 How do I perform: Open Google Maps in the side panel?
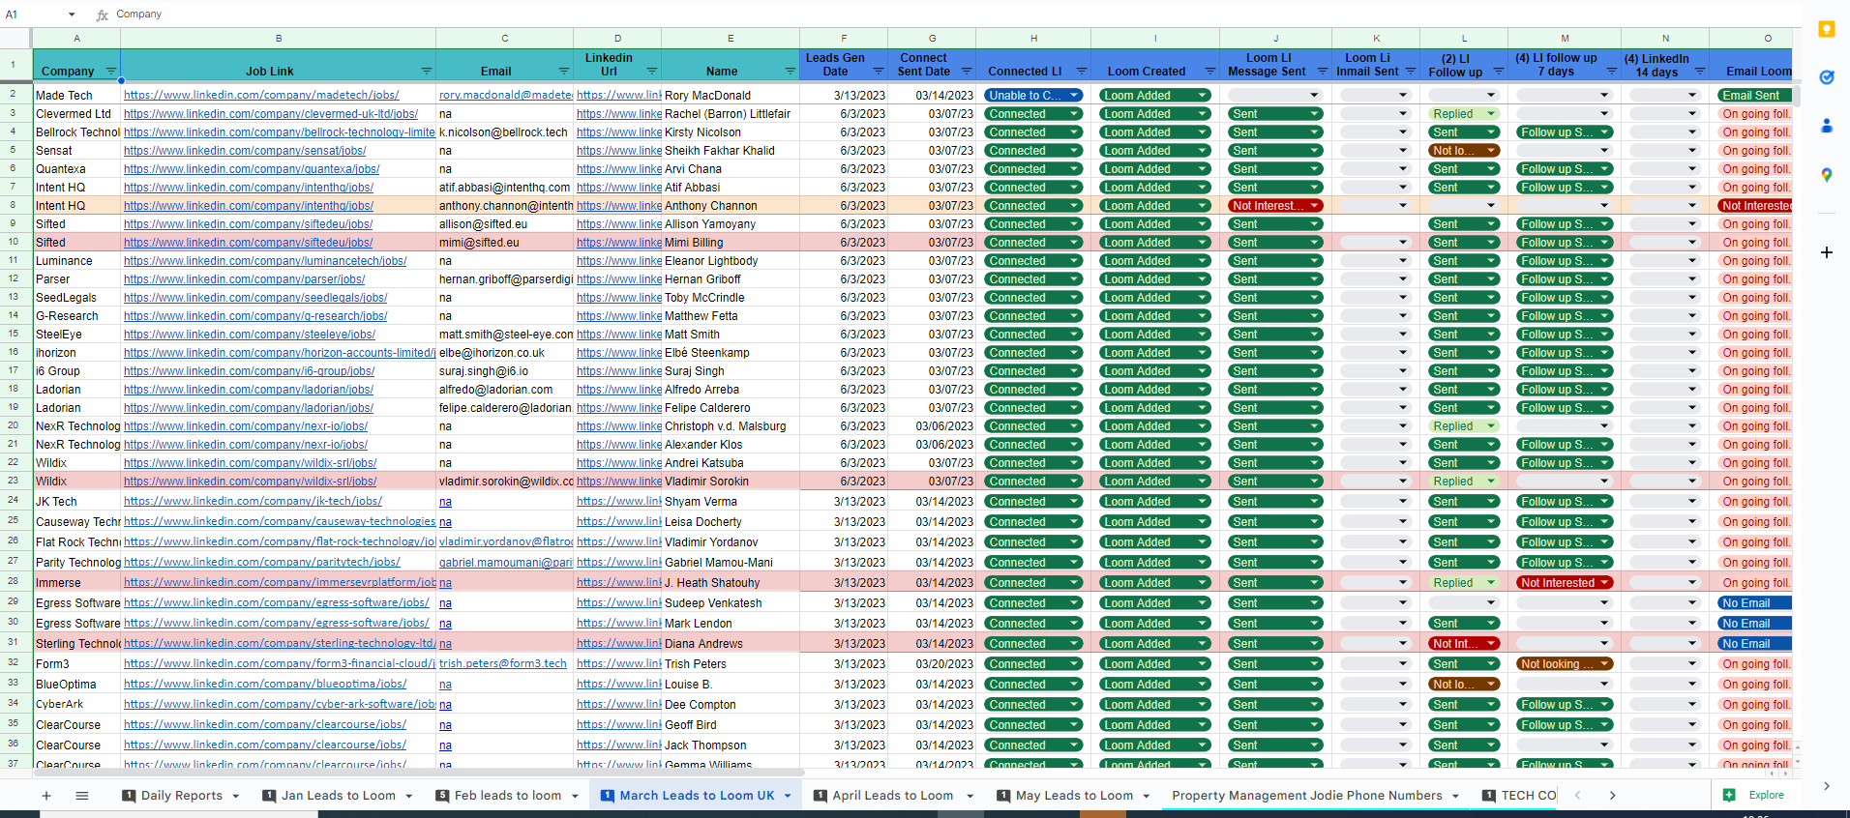point(1827,175)
